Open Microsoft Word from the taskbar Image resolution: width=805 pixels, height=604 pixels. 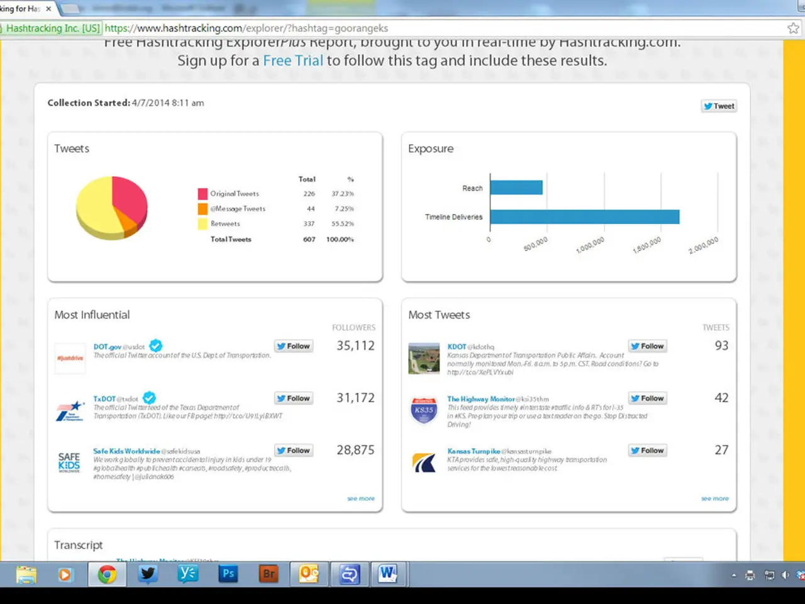[x=389, y=574]
